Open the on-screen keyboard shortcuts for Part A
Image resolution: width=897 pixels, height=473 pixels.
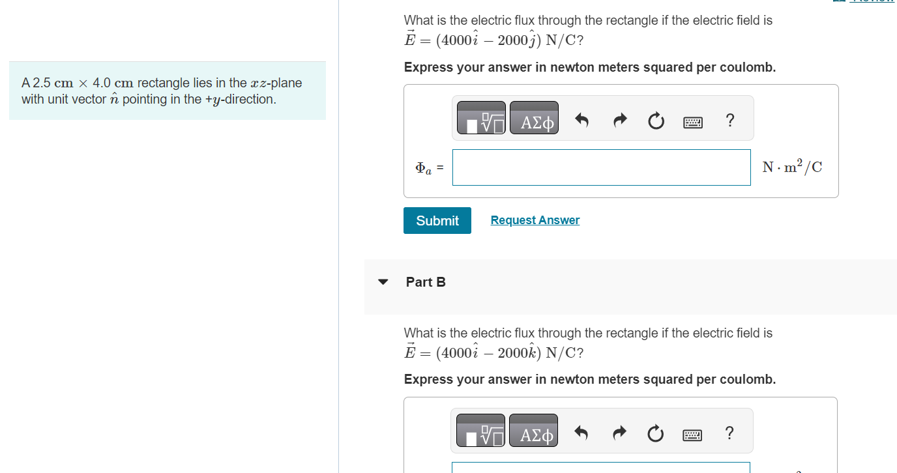point(692,121)
